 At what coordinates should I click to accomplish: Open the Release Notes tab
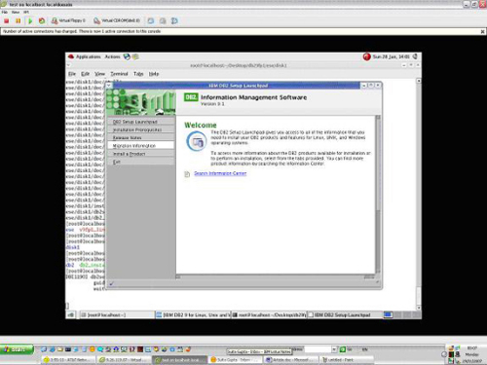pyautogui.click(x=141, y=137)
